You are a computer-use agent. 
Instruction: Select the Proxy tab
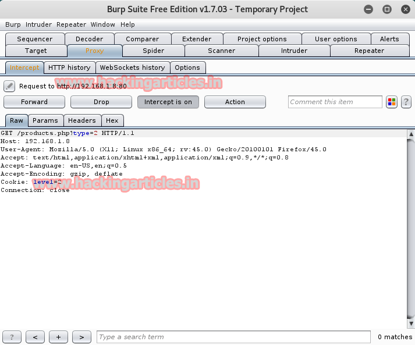coord(94,51)
